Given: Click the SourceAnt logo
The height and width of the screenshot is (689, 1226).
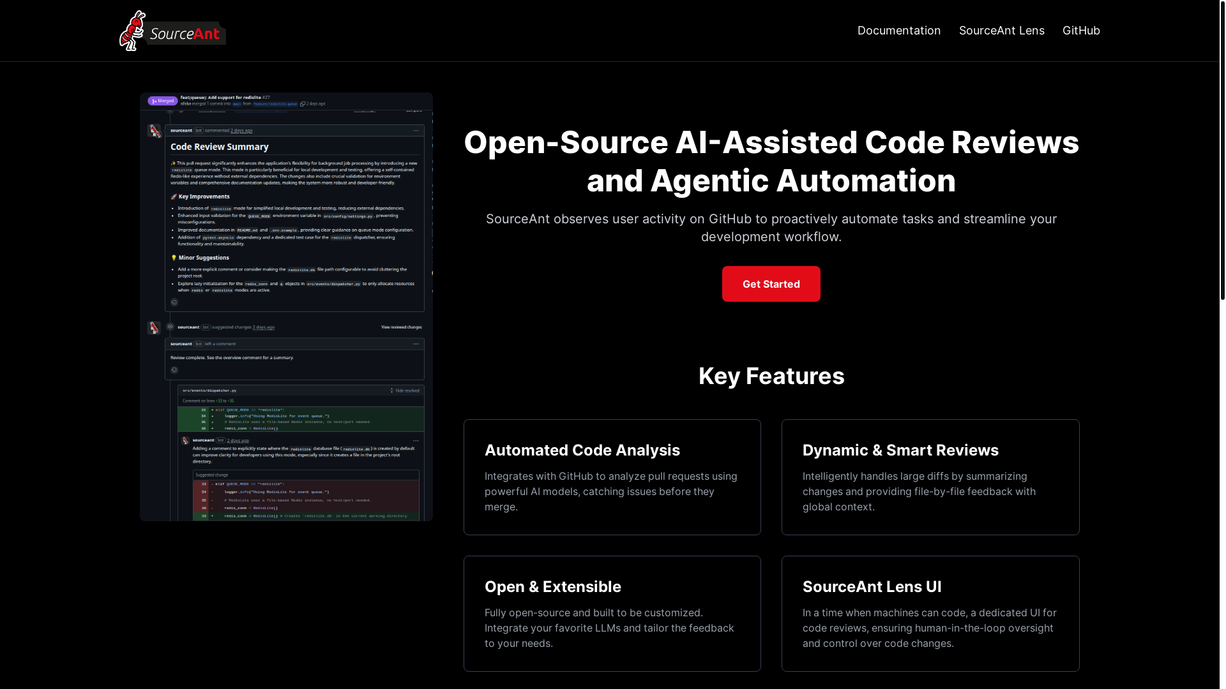Looking at the screenshot, I should coord(172,31).
